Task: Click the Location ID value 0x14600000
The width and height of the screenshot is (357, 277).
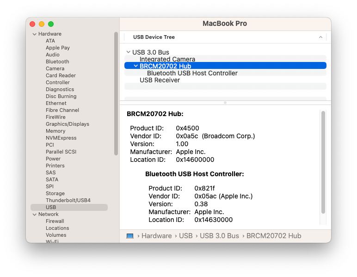Action: [x=195, y=160]
